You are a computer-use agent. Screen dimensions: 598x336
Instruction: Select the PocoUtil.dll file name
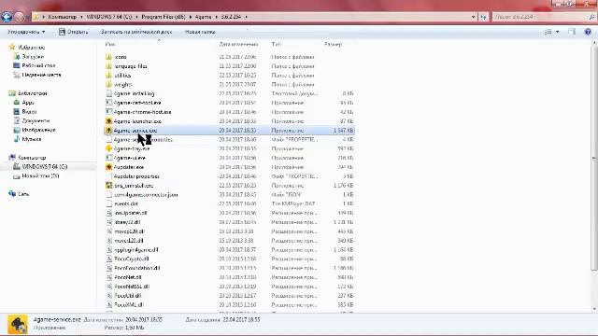pos(128,295)
